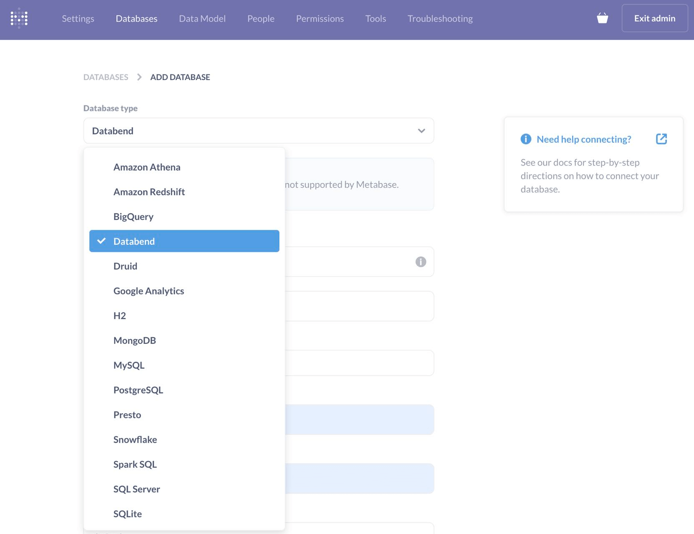
Task: Click the info icon beside Need help connecting
Action: 526,139
